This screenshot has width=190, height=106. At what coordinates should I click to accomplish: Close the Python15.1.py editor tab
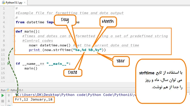pyautogui.click(x=25, y=2)
